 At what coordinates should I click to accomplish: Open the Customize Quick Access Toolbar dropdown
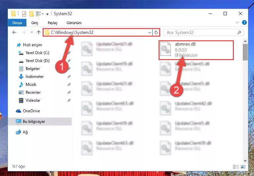[x=47, y=14]
